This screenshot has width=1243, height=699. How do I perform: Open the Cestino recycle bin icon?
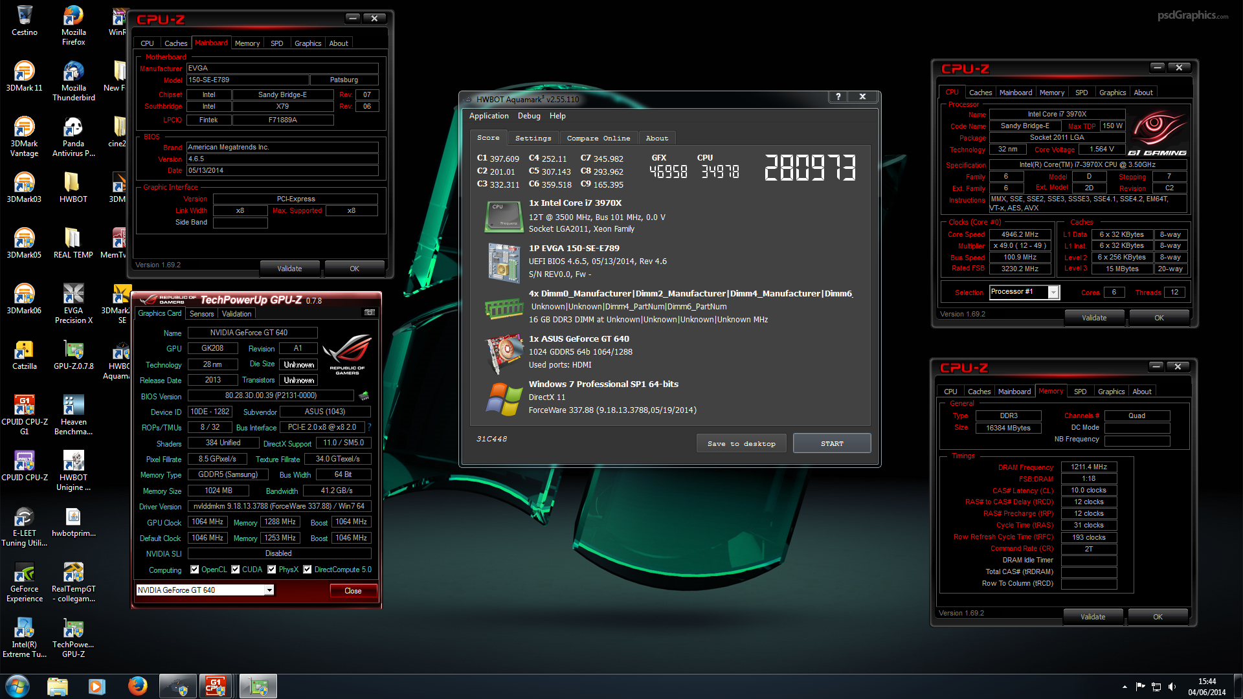25,21
